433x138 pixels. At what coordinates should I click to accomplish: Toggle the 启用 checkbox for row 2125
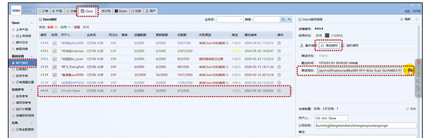tap(54, 67)
